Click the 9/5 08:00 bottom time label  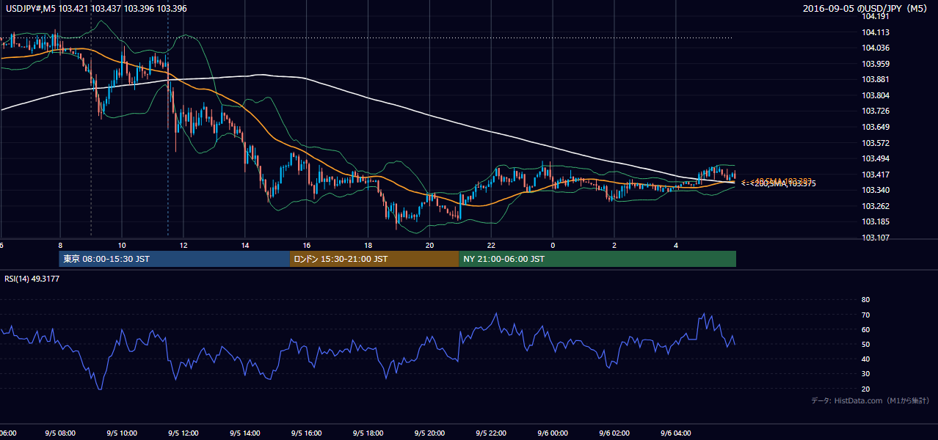[x=60, y=433]
